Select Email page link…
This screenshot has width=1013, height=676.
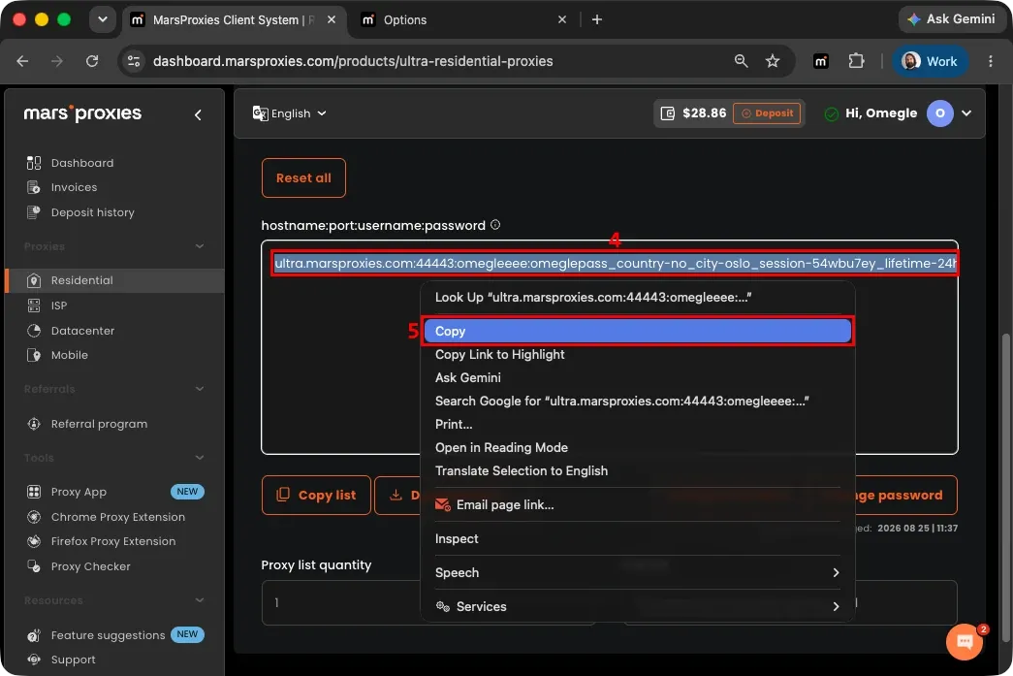tap(637, 504)
